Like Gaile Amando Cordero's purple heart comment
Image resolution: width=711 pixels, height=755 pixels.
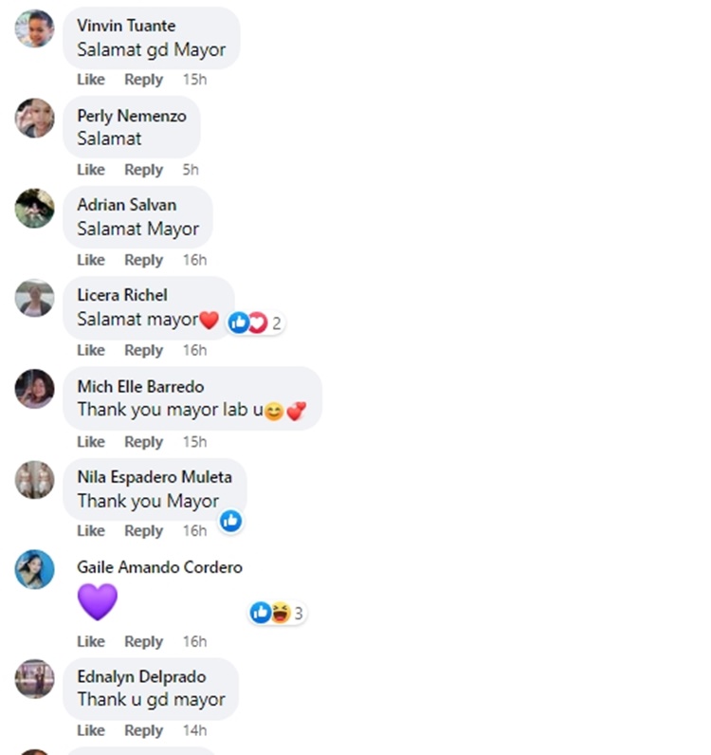(x=91, y=641)
